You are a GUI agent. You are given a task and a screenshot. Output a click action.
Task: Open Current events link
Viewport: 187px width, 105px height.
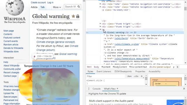(11, 41)
